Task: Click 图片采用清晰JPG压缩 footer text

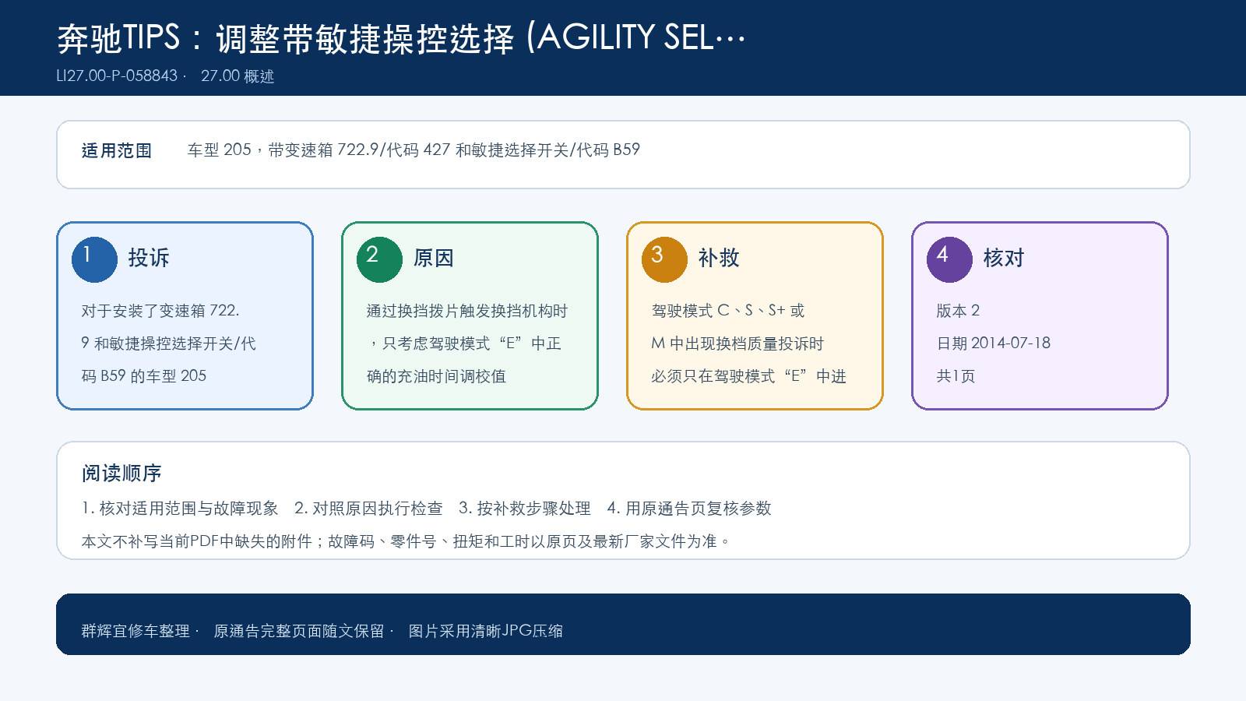Action: coord(486,631)
